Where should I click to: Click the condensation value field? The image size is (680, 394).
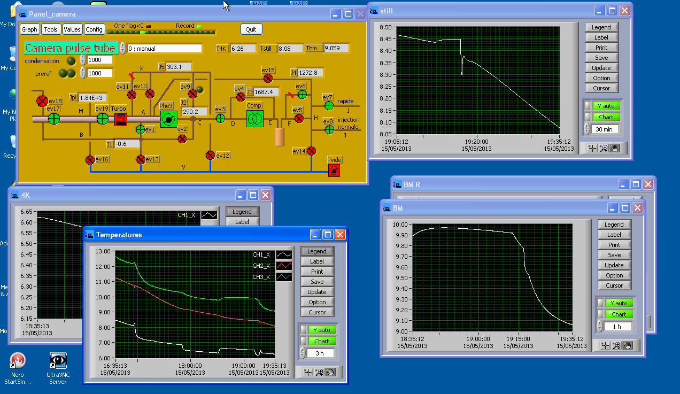coord(99,60)
